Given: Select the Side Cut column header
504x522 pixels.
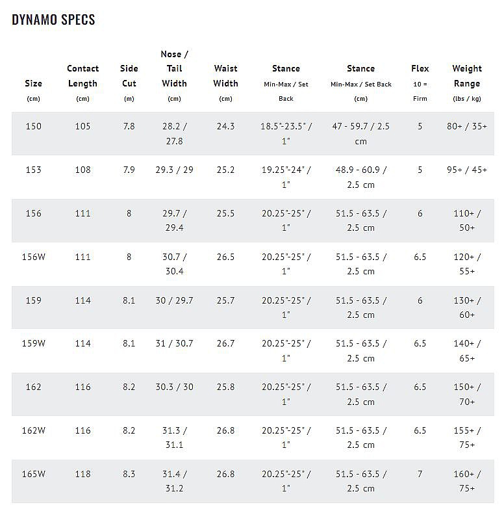Looking at the screenshot, I should click(x=129, y=83).
